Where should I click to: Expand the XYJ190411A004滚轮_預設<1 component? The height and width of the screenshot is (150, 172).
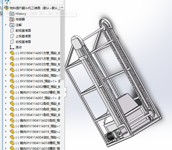(6, 75)
